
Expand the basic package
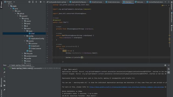(x=22, y=23)
